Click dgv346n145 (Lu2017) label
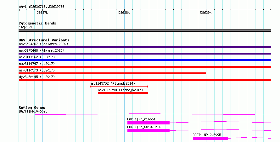The height and width of the screenshot is (142, 280). (x=37, y=77)
